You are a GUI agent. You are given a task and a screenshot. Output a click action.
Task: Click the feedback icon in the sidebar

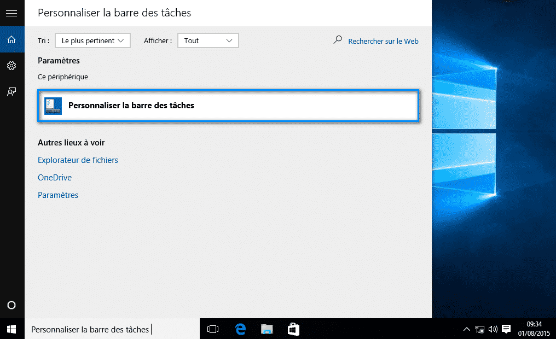point(11,92)
